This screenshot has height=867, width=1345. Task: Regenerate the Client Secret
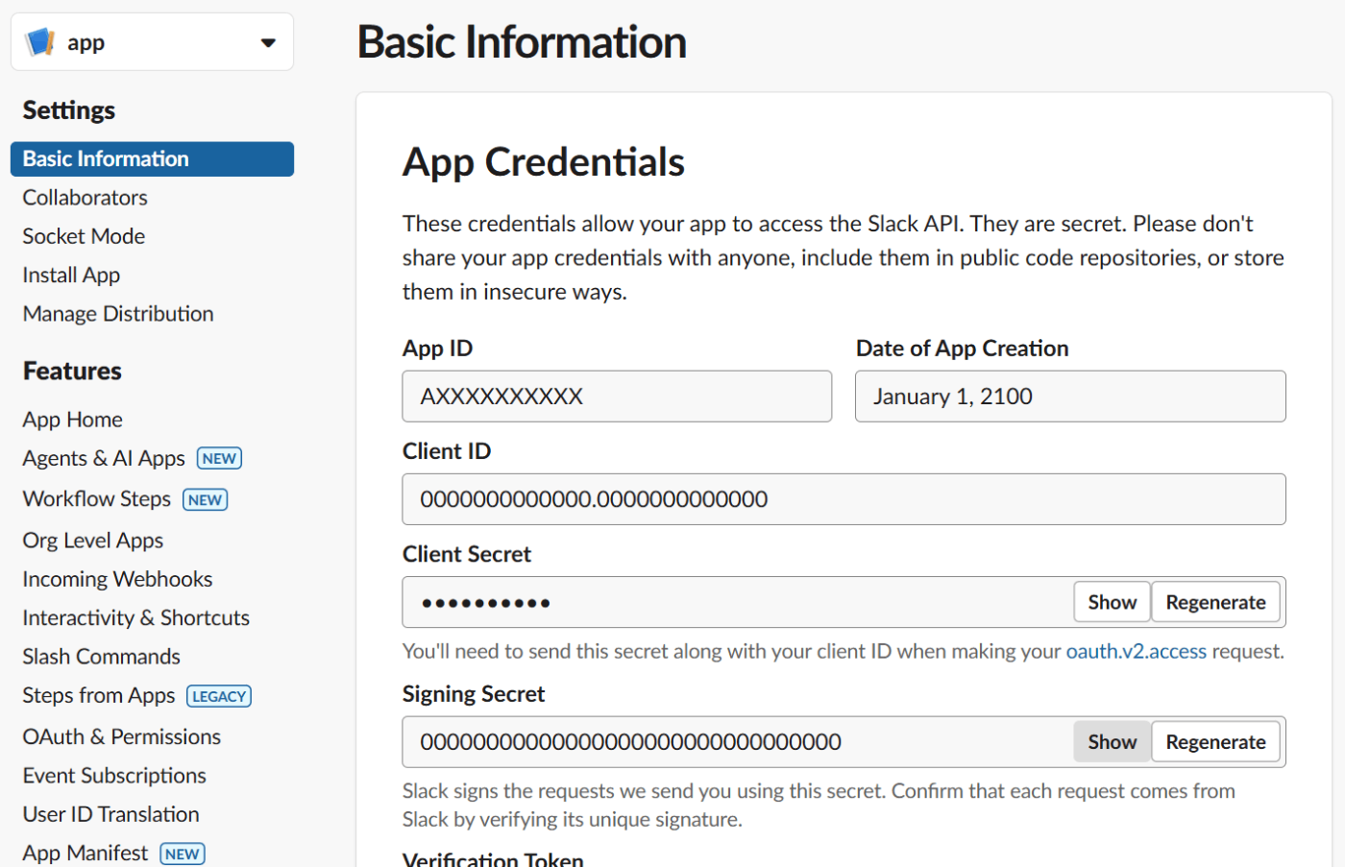click(x=1215, y=602)
